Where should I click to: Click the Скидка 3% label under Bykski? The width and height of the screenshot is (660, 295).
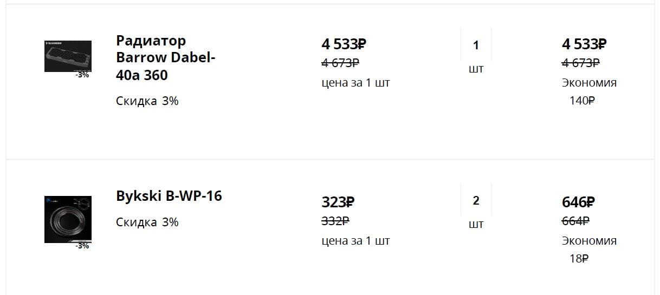click(x=147, y=222)
